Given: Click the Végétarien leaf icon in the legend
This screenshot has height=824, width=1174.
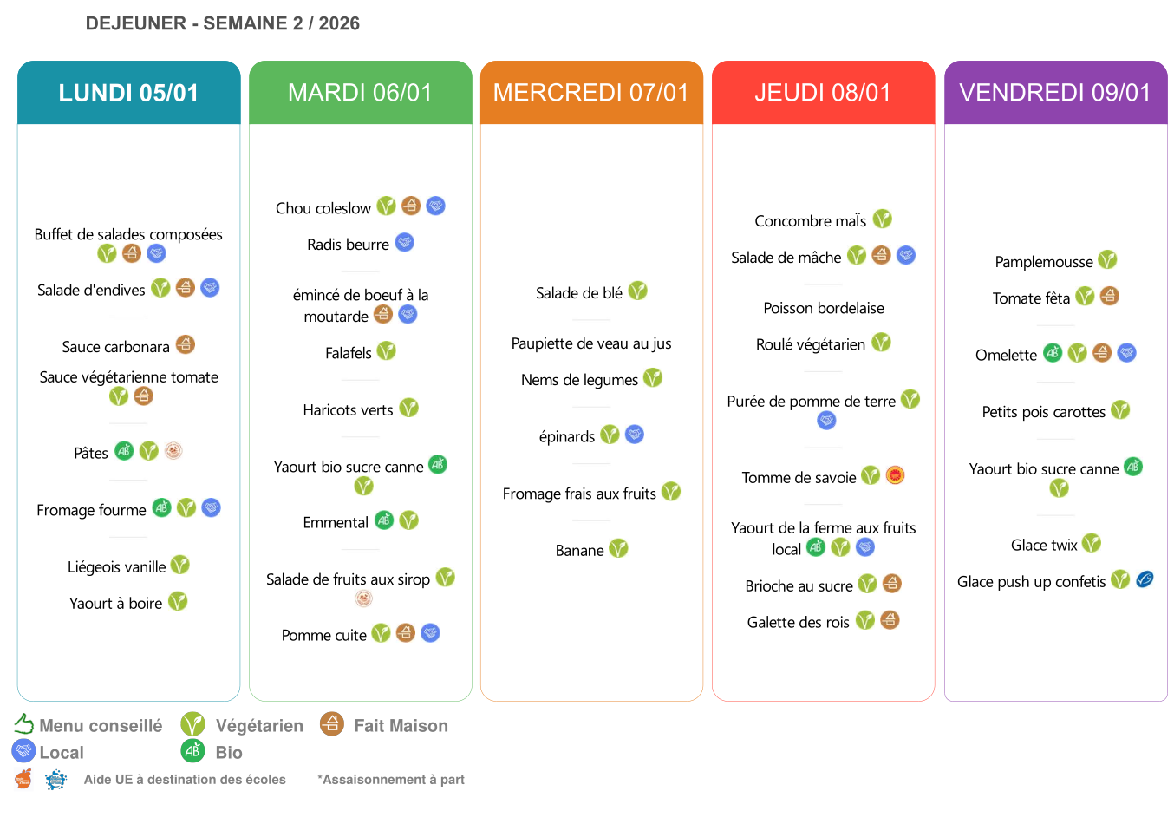Looking at the screenshot, I should click(x=192, y=724).
